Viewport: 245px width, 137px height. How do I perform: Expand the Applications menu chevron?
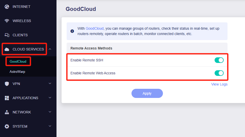pos(50,98)
